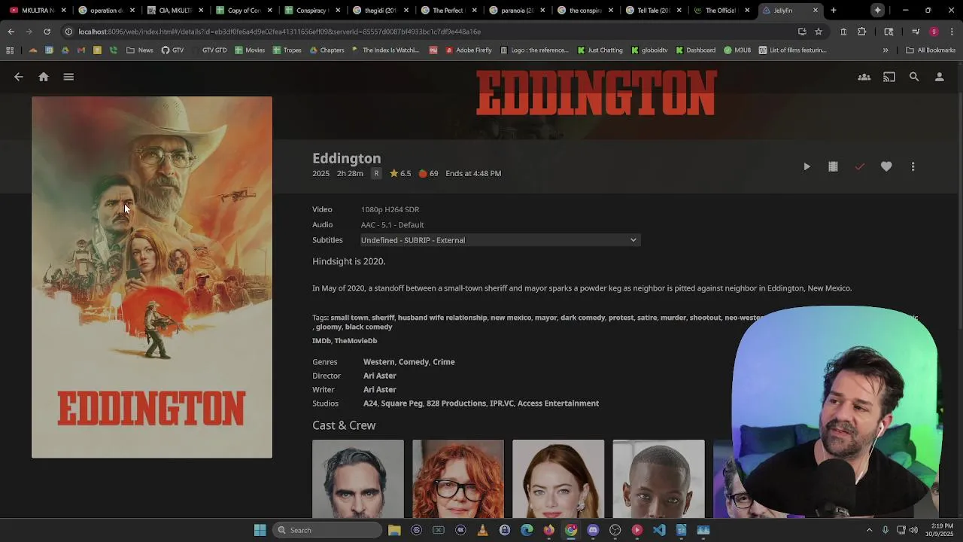The height and width of the screenshot is (542, 963).
Task: Show hidden system tray icons
Action: click(869, 530)
